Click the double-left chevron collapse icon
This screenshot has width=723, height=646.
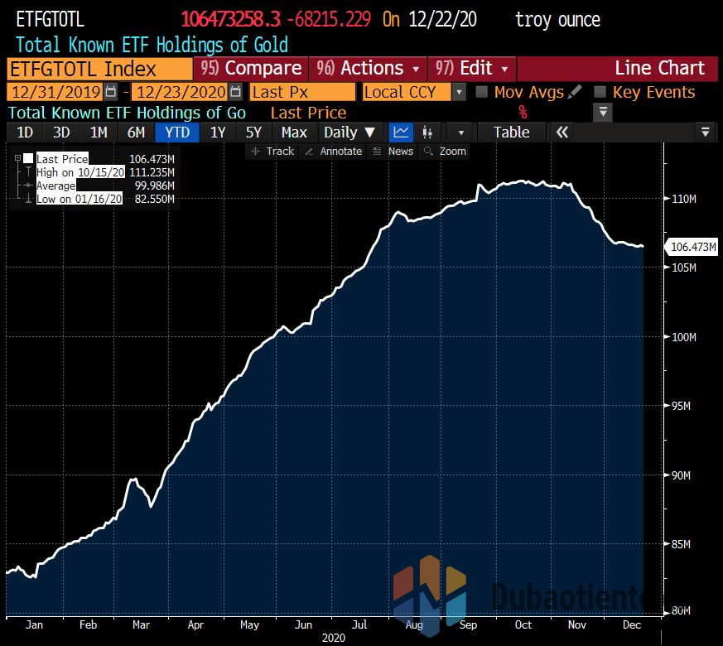562,133
